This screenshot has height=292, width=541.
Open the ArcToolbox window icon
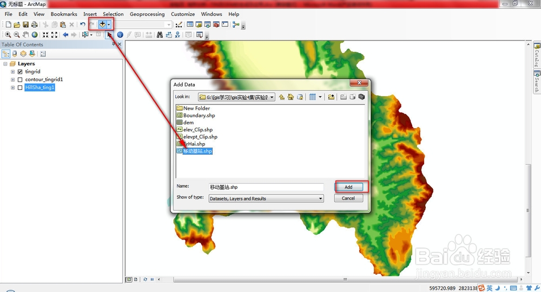[x=216, y=24]
